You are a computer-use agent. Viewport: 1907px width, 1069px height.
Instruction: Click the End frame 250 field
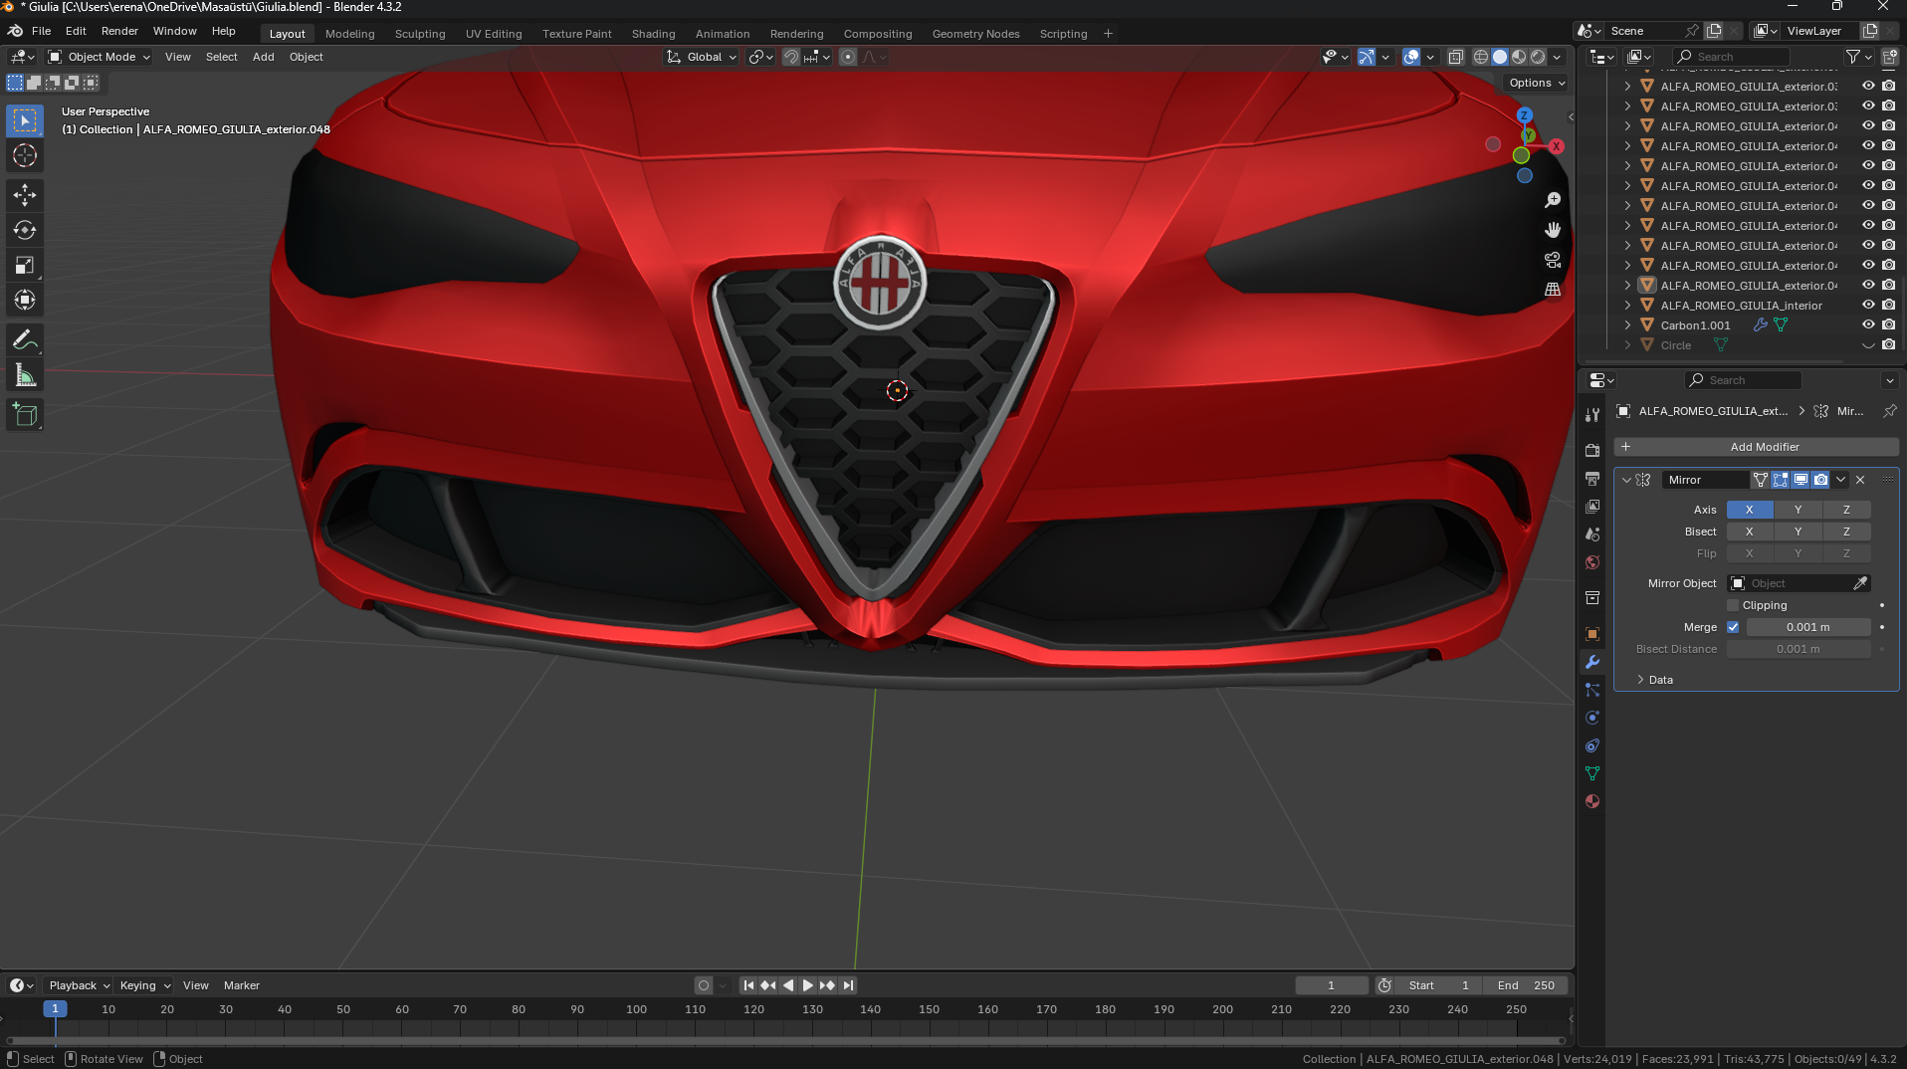(x=1525, y=985)
